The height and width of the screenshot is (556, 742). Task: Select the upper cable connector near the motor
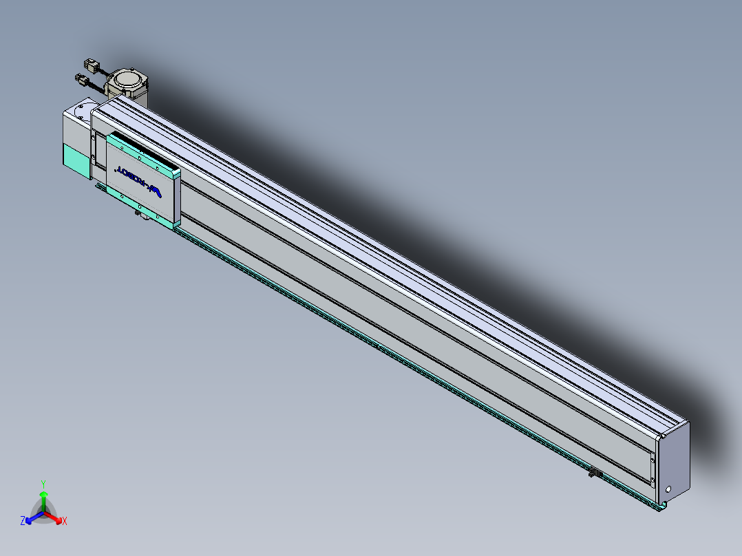[x=91, y=65]
